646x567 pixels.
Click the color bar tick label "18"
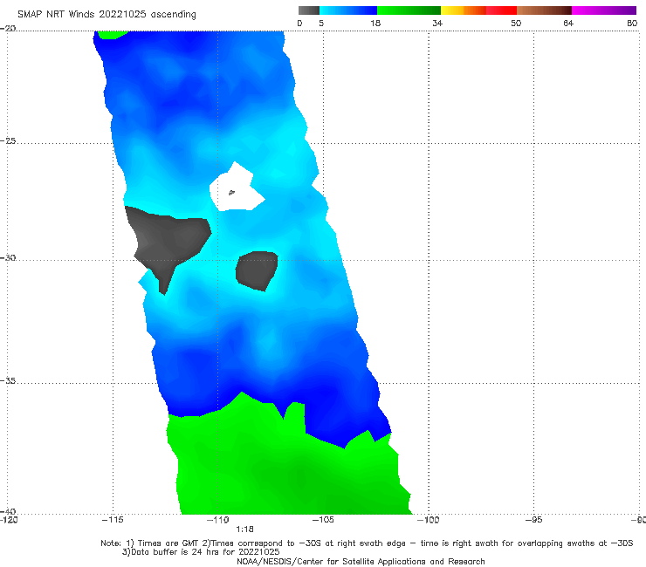click(x=375, y=23)
